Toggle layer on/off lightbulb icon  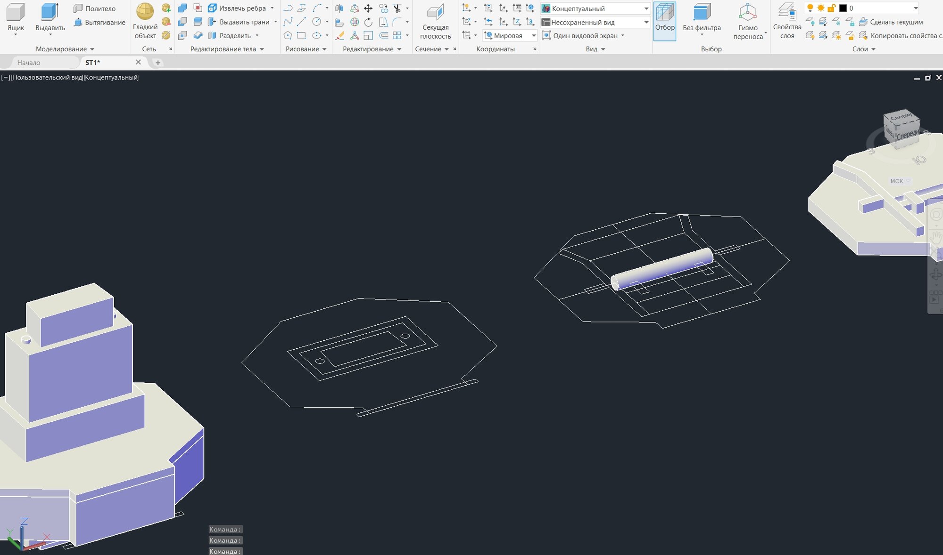[810, 8]
